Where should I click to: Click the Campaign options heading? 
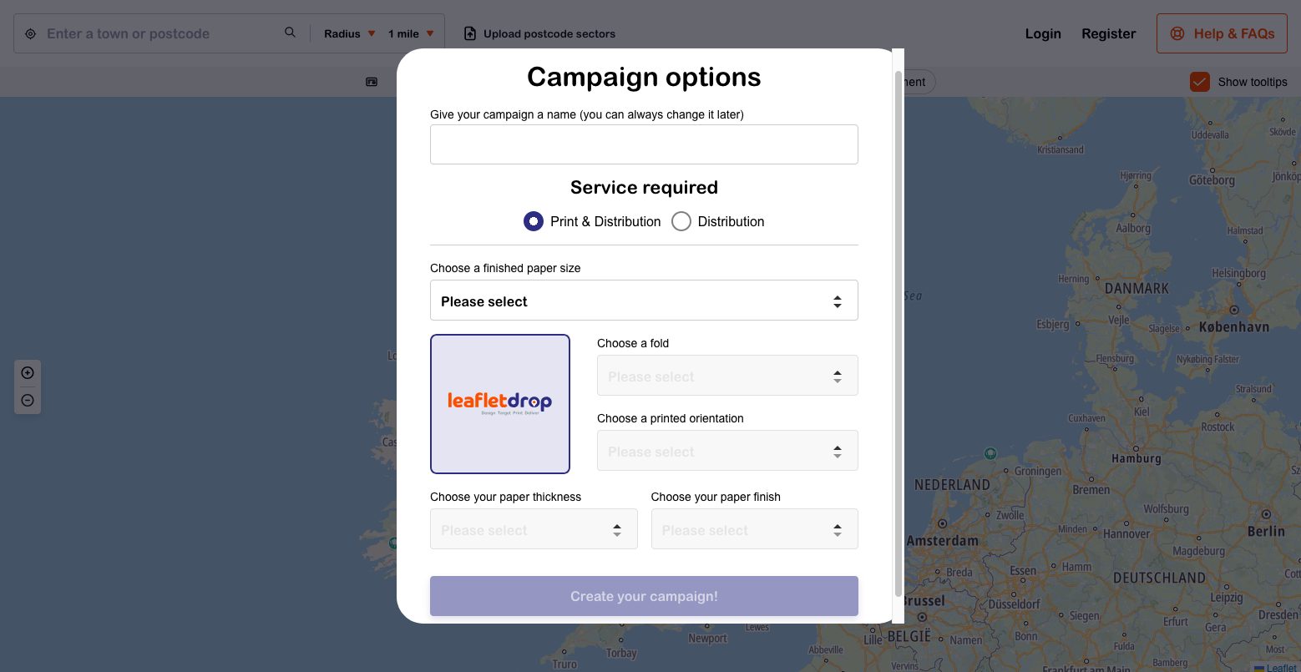644,77
